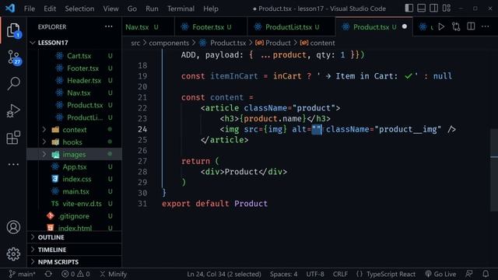Image resolution: width=498 pixels, height=280 pixels.
Task: Open App.tsx in the explorer
Action: point(75,167)
